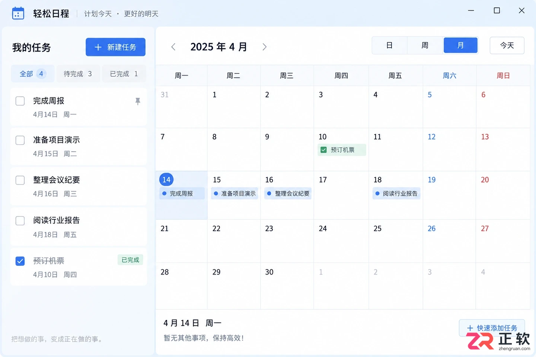Open 阅读行业报告 calendar event

tap(396, 193)
